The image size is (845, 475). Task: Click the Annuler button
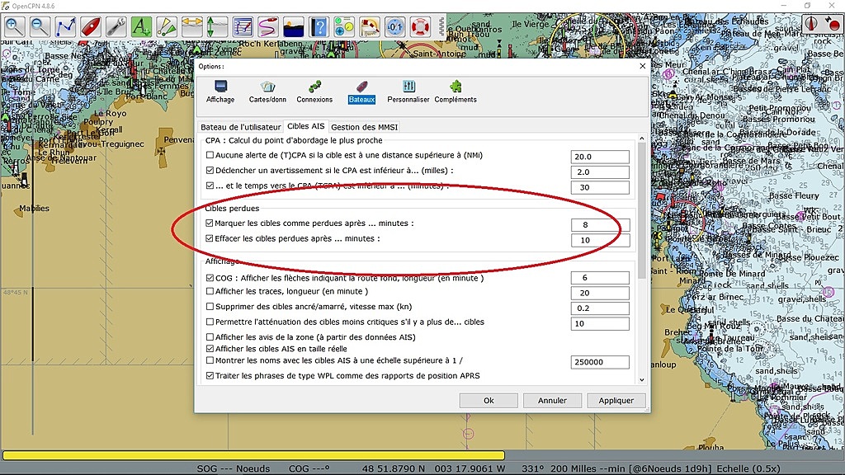tap(552, 400)
